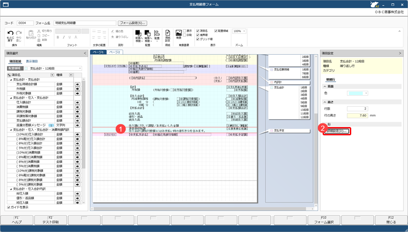This screenshot has height=232, width=408.
Task: Switch to the ページ2 tab
Action: (x=114, y=52)
